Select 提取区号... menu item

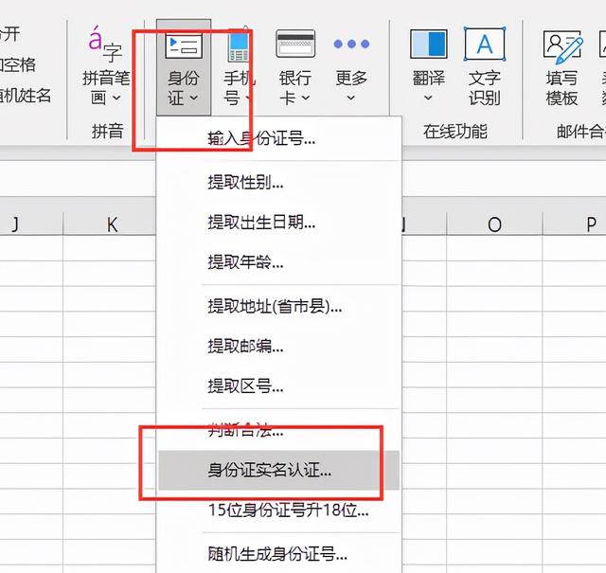pyautogui.click(x=279, y=385)
